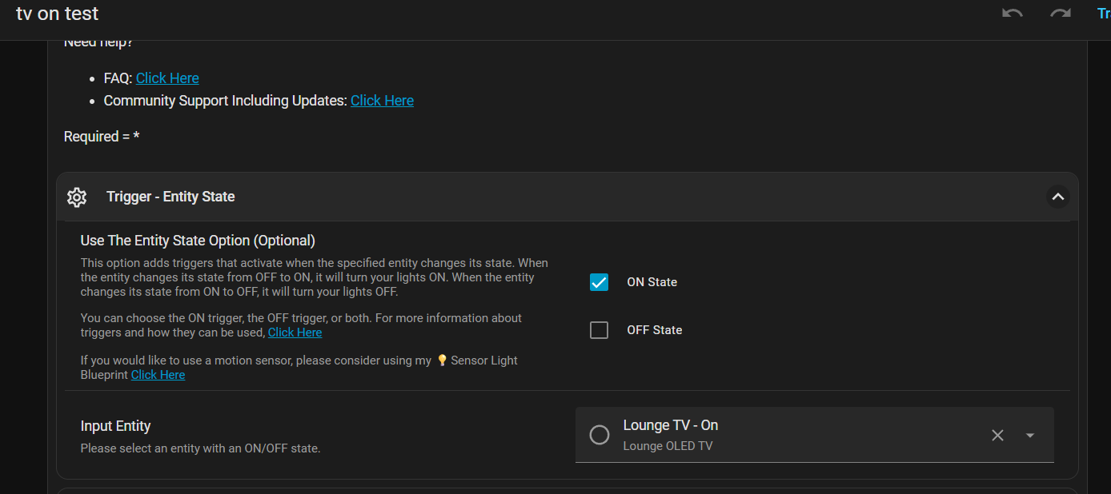Click the partially visible Tr item at top right

point(1103,14)
